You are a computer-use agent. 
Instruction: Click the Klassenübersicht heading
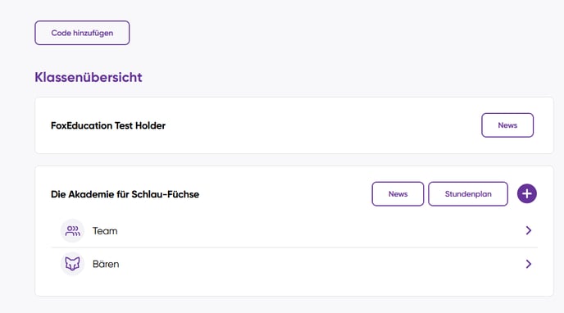[89, 77]
